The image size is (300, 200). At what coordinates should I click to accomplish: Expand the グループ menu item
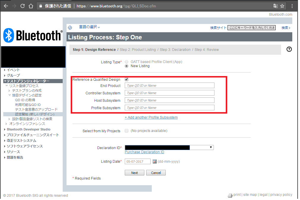[x=12, y=75]
